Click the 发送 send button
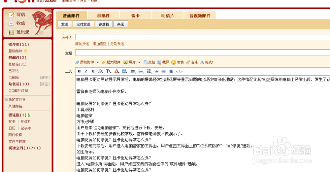 [x=65, y=24]
